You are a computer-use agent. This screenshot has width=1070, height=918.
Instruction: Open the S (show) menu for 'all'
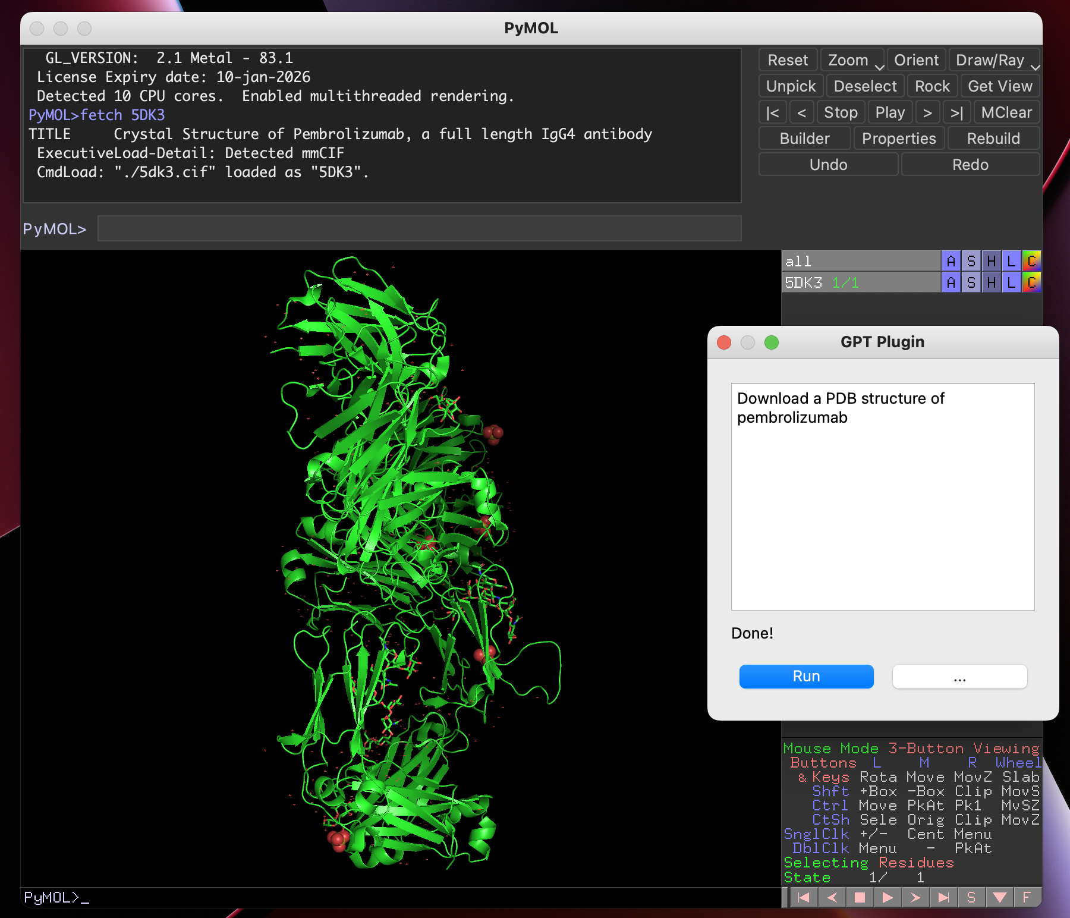point(971,261)
